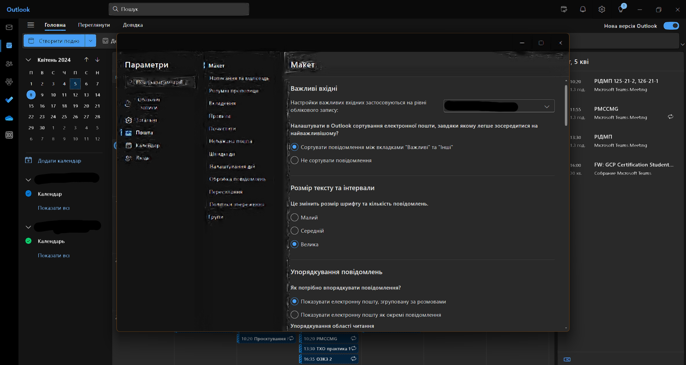The height and width of the screenshot is (365, 686).
Task: Click 'Показати всі' under Календар
Action: click(54, 208)
